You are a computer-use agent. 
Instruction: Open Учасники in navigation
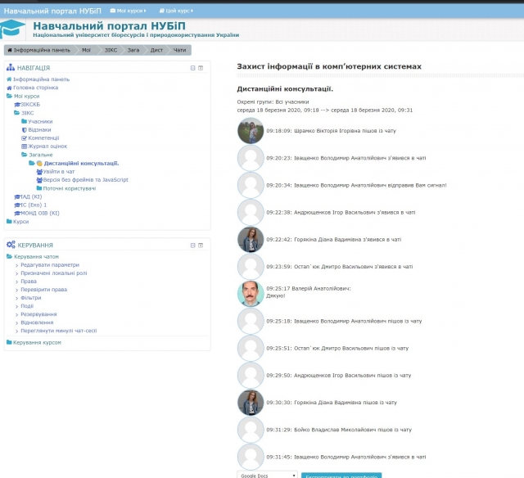pos(40,122)
